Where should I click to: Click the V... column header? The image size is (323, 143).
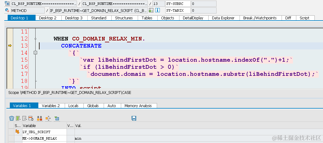pos(71,126)
